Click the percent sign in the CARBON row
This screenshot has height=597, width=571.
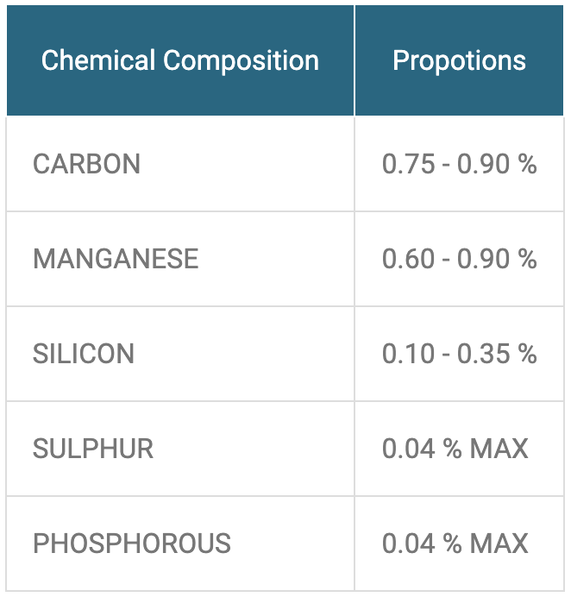pyautogui.click(x=527, y=164)
